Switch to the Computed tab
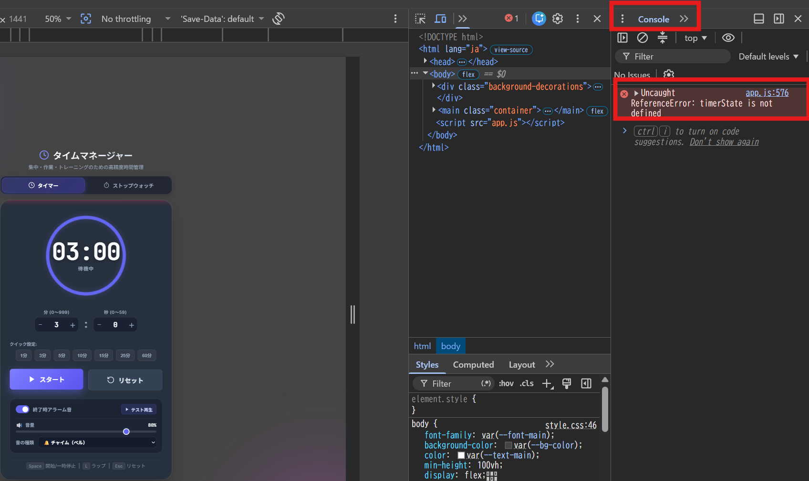 coord(473,365)
